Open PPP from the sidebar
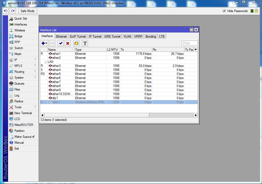The width and height of the screenshot is (262, 184). [x=23, y=42]
